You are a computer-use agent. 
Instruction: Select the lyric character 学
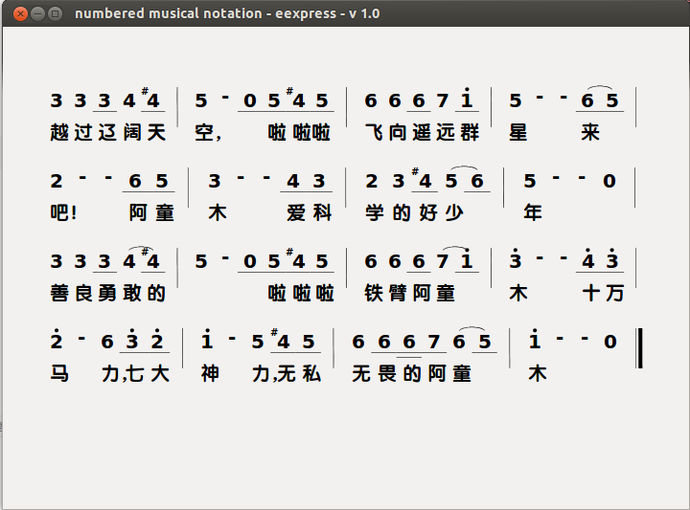375,212
